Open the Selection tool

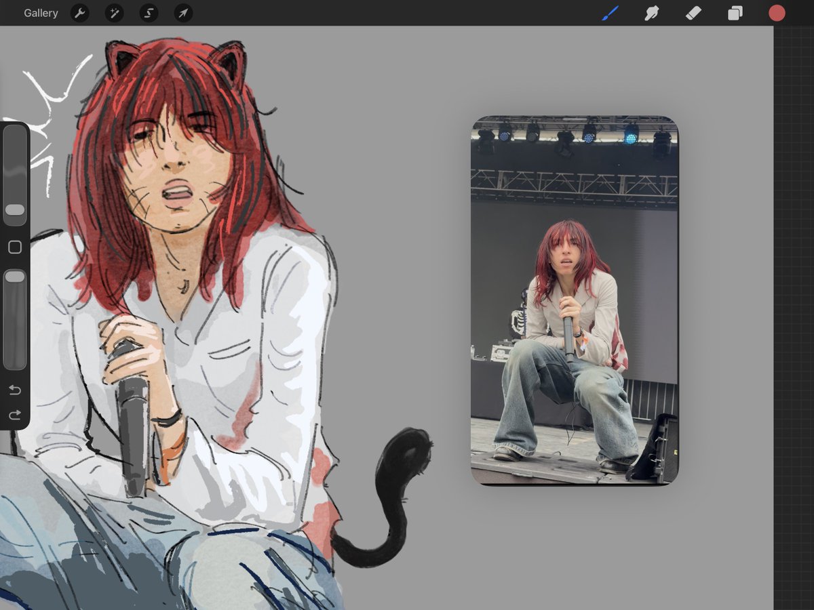coord(149,13)
